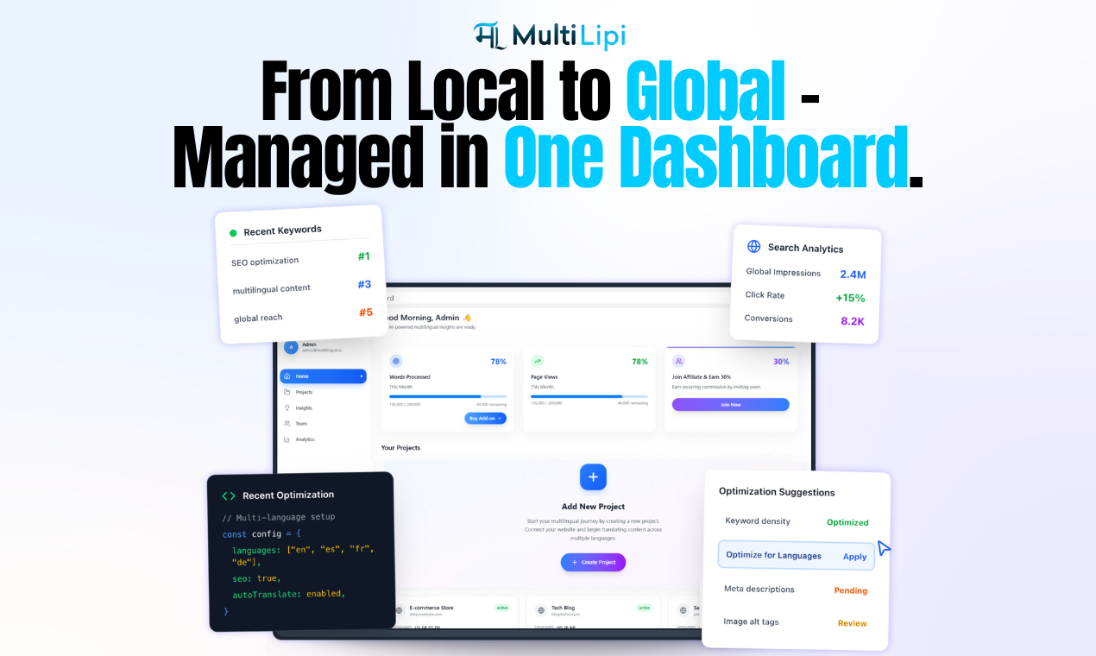
Task: Click the globe icon on Tech Blog card
Action: pos(541,610)
